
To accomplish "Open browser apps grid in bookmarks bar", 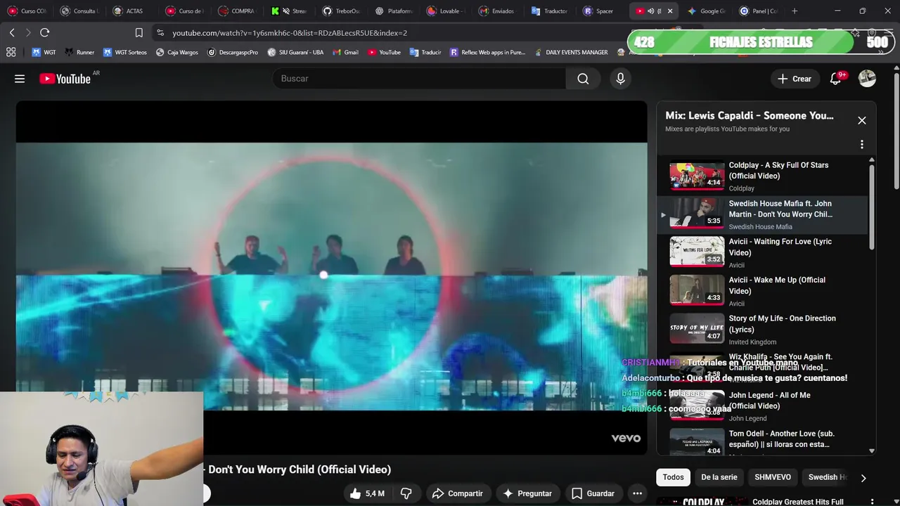I will point(11,52).
